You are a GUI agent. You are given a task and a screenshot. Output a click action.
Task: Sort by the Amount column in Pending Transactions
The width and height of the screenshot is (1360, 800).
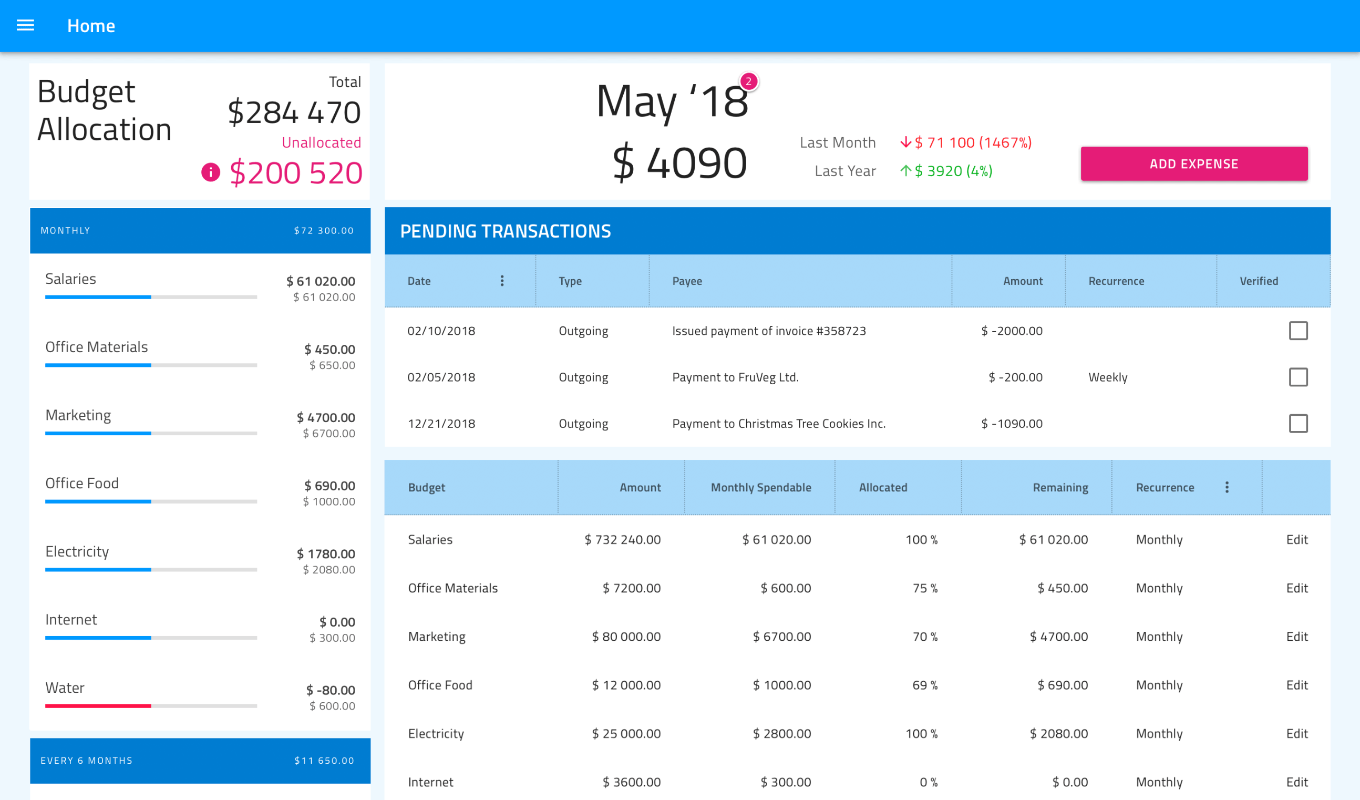pos(1022,281)
